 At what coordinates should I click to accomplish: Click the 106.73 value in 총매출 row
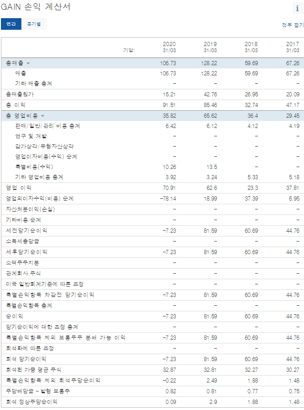pyautogui.click(x=168, y=63)
